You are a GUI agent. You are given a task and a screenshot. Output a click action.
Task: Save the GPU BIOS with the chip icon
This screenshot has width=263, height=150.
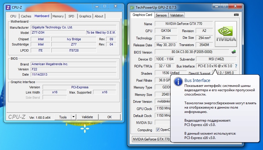(x=234, y=52)
